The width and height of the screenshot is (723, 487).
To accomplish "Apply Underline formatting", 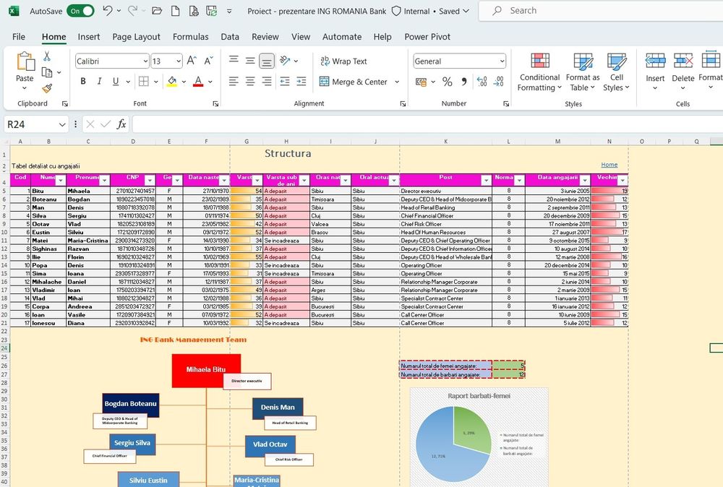I will click(115, 82).
